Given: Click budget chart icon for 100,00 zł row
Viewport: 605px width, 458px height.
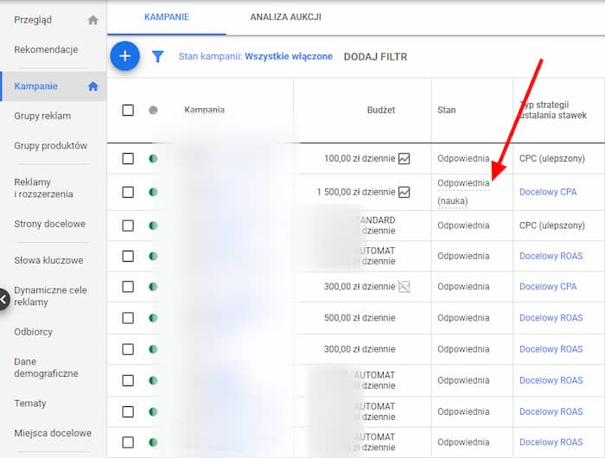Looking at the screenshot, I should click(x=404, y=159).
